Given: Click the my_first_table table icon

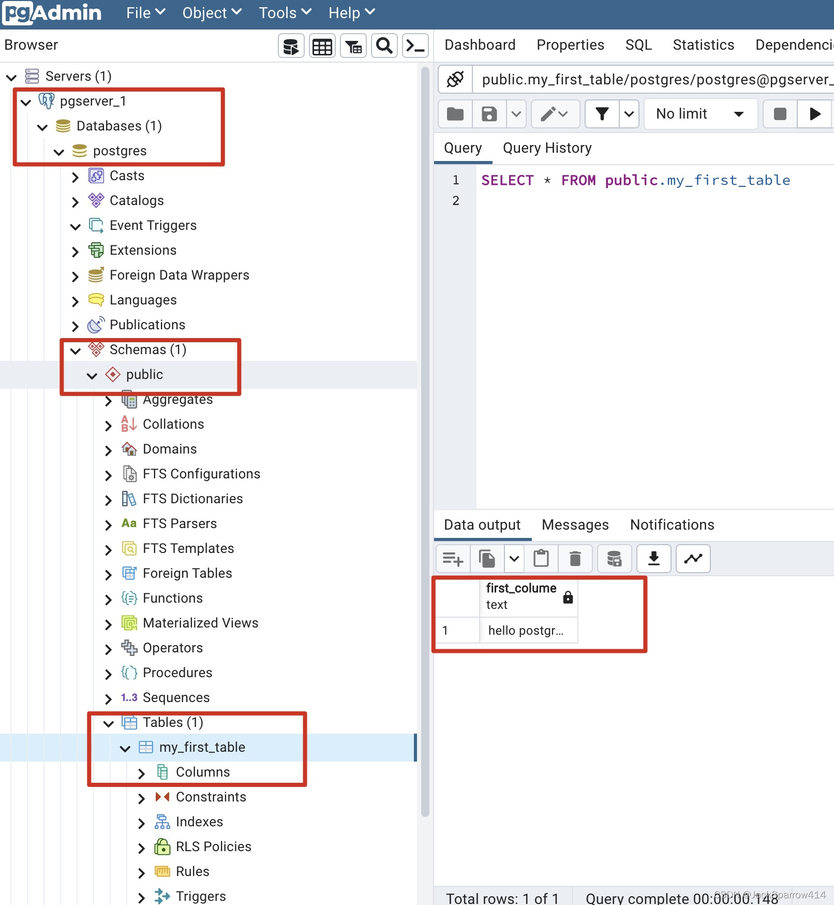Looking at the screenshot, I should [146, 747].
